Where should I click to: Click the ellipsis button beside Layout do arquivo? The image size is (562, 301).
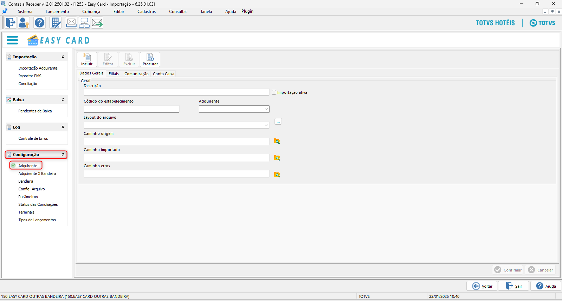pyautogui.click(x=278, y=122)
